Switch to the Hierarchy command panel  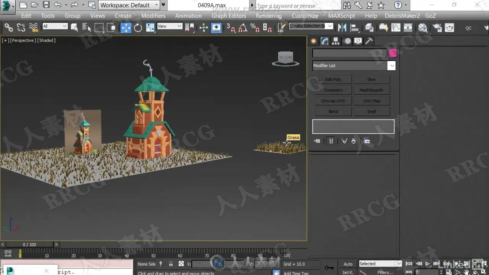(335, 41)
